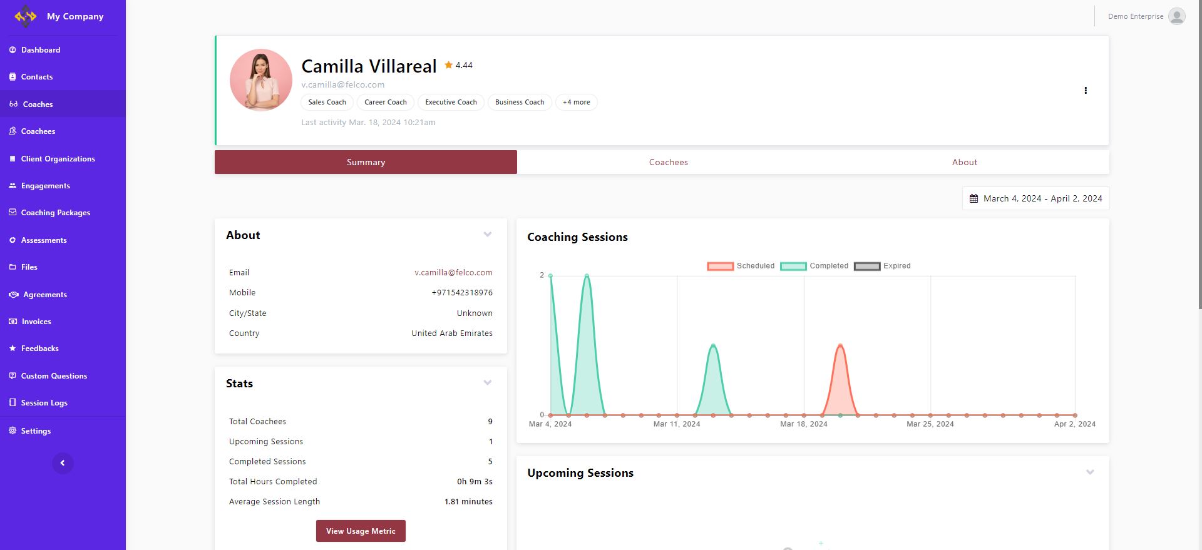Collapse the Upcoming Sessions panel chevron
The height and width of the screenshot is (550, 1202).
(1089, 472)
